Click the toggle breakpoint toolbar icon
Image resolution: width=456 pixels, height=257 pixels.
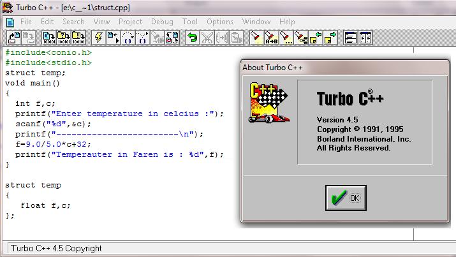172,38
